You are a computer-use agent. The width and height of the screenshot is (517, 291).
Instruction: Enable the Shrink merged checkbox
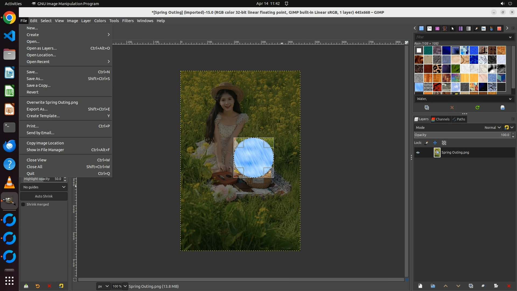click(23, 205)
